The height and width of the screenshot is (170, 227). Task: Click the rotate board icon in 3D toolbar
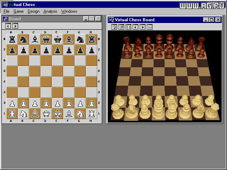[114, 27]
